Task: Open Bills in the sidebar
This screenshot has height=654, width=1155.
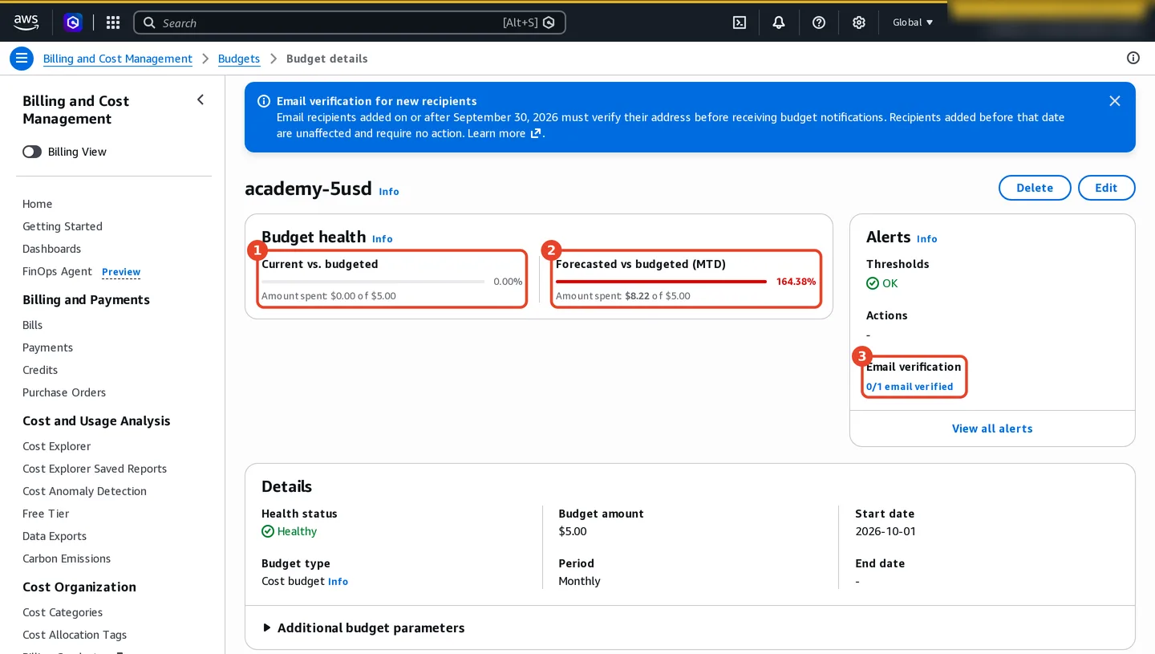Action: [x=33, y=325]
